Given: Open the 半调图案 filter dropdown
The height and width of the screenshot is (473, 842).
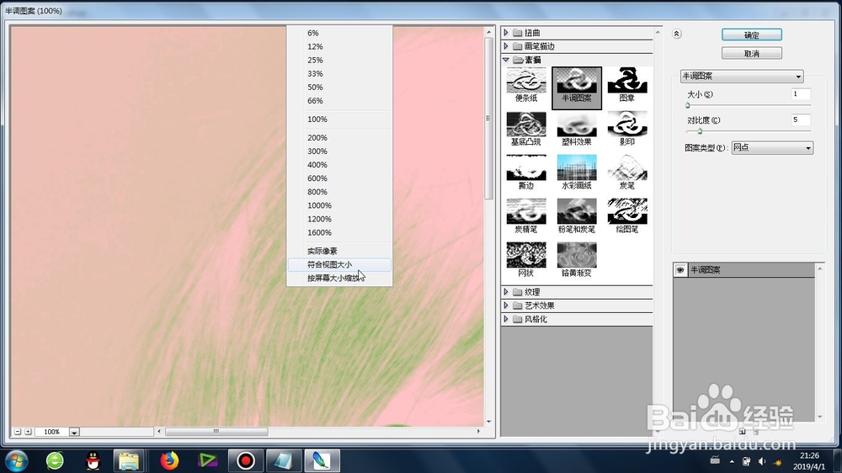Looking at the screenshot, I should (742, 77).
